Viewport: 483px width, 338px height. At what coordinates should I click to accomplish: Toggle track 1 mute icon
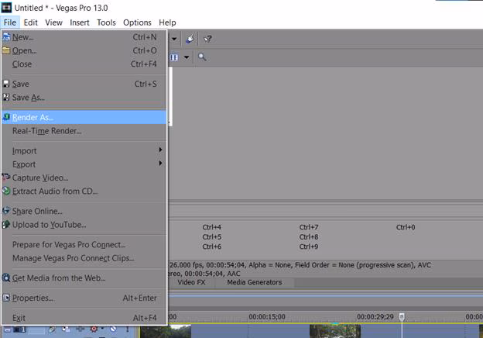pyautogui.click(x=113, y=329)
